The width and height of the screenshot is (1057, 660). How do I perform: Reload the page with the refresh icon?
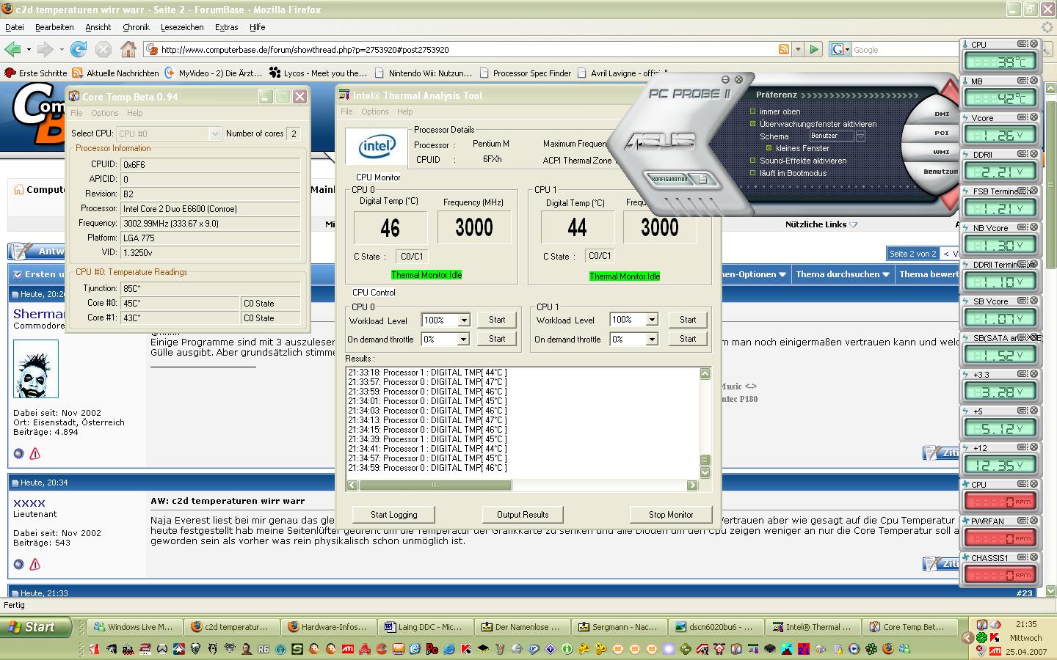(x=79, y=49)
